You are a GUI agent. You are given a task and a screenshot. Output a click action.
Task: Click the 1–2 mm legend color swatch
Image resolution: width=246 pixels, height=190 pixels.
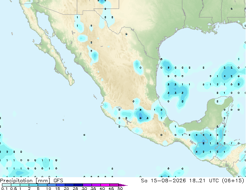[24, 185]
